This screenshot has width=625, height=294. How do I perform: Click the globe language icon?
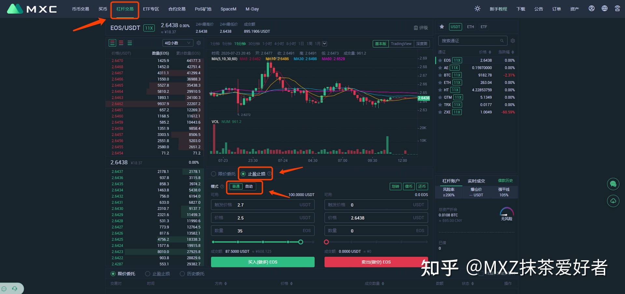coord(604,9)
